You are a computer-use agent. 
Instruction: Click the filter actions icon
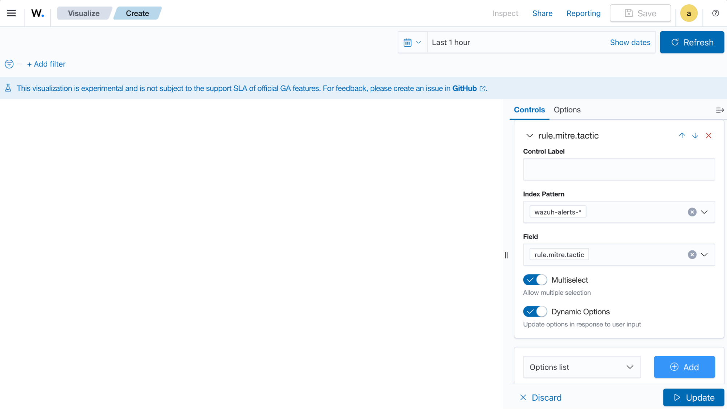[x=8, y=64]
